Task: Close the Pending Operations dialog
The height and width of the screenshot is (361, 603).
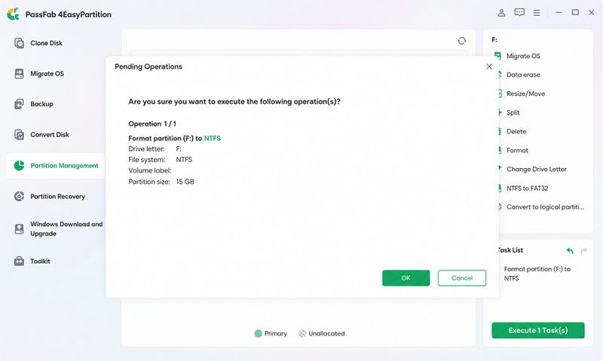Action: (489, 66)
